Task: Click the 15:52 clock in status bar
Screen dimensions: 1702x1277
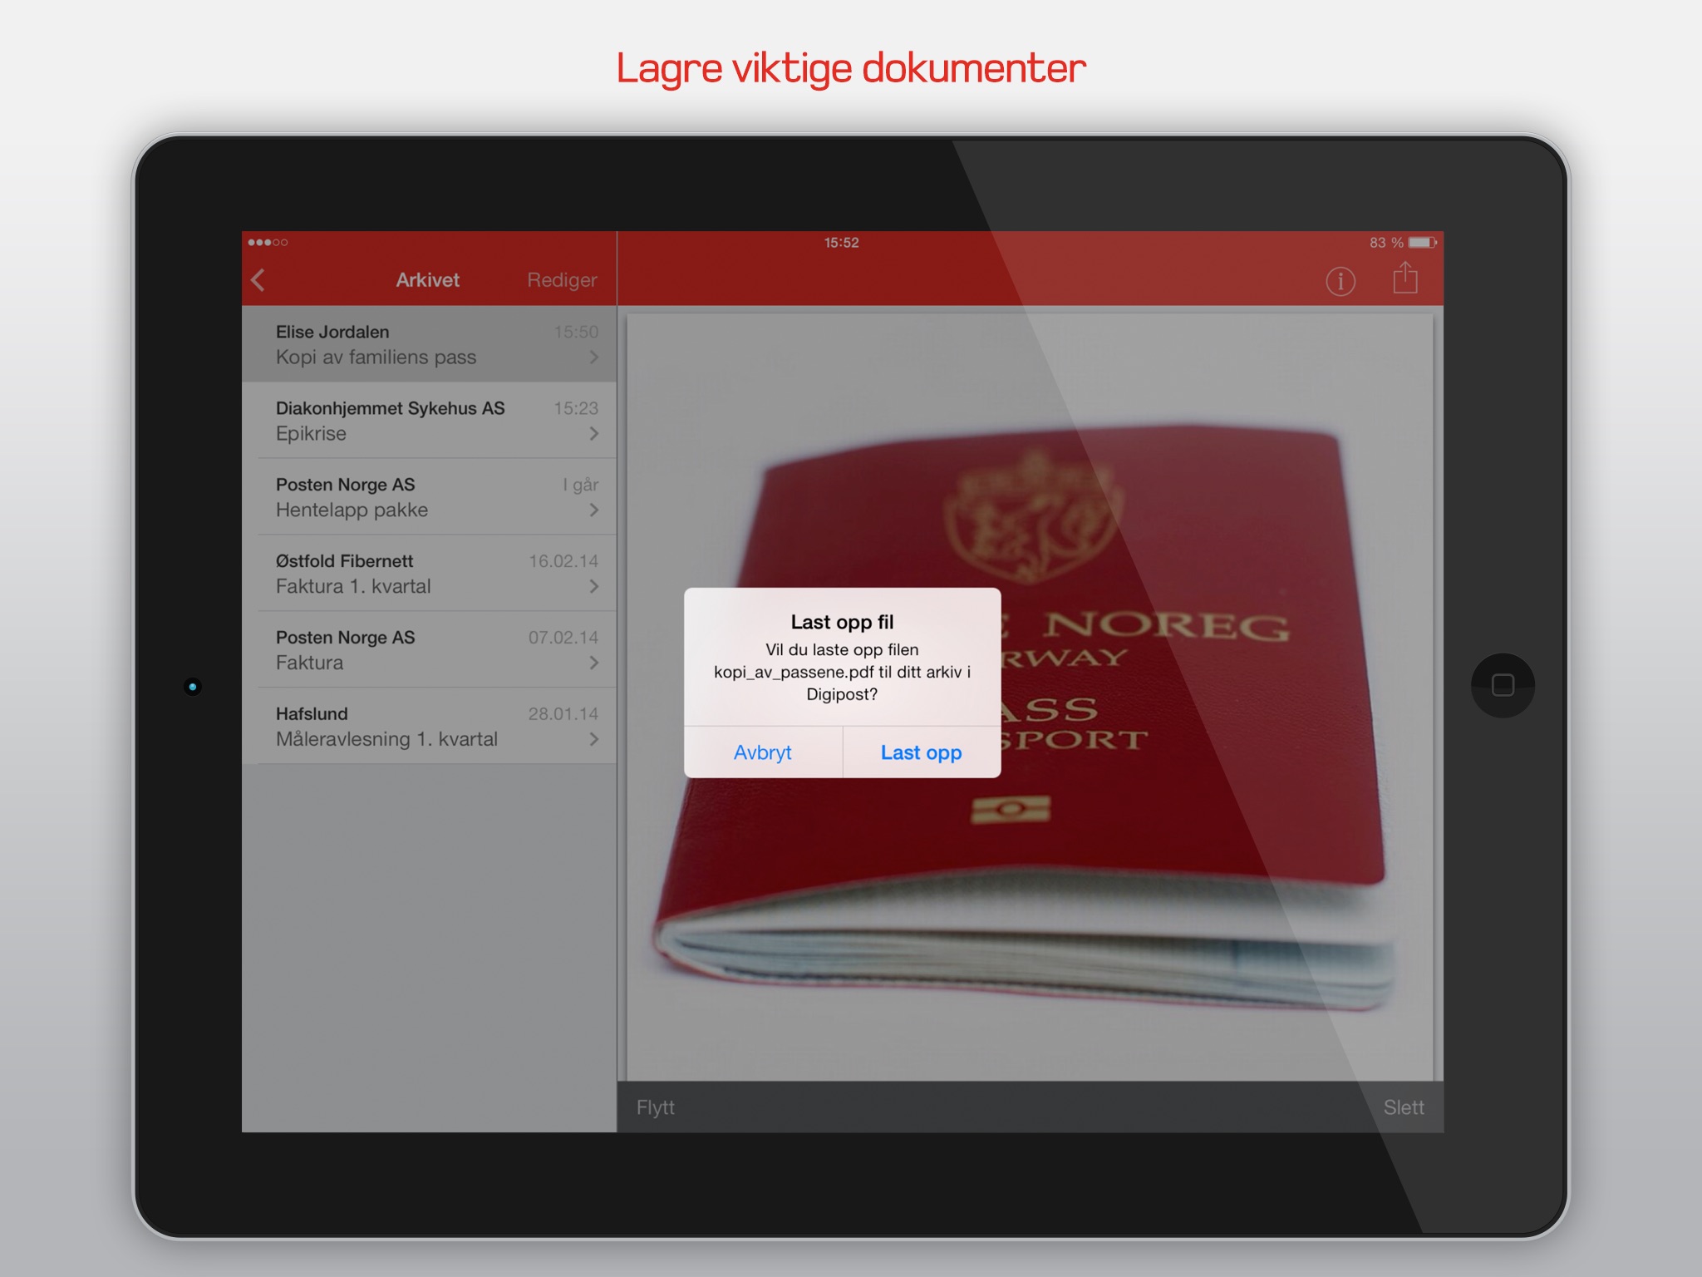Action: pos(841,242)
